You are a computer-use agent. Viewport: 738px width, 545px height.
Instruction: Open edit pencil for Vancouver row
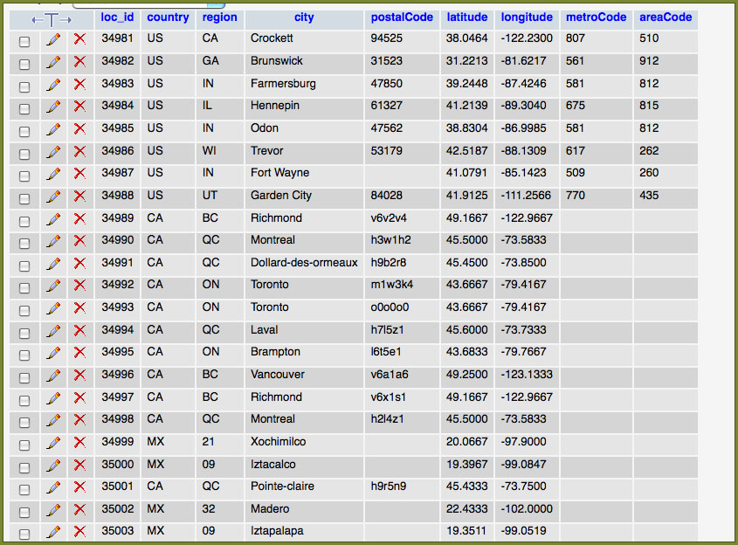[53, 375]
